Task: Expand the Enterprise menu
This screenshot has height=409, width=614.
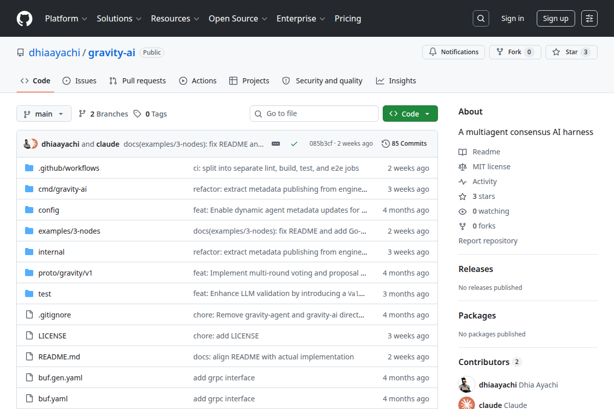Action: [x=301, y=18]
